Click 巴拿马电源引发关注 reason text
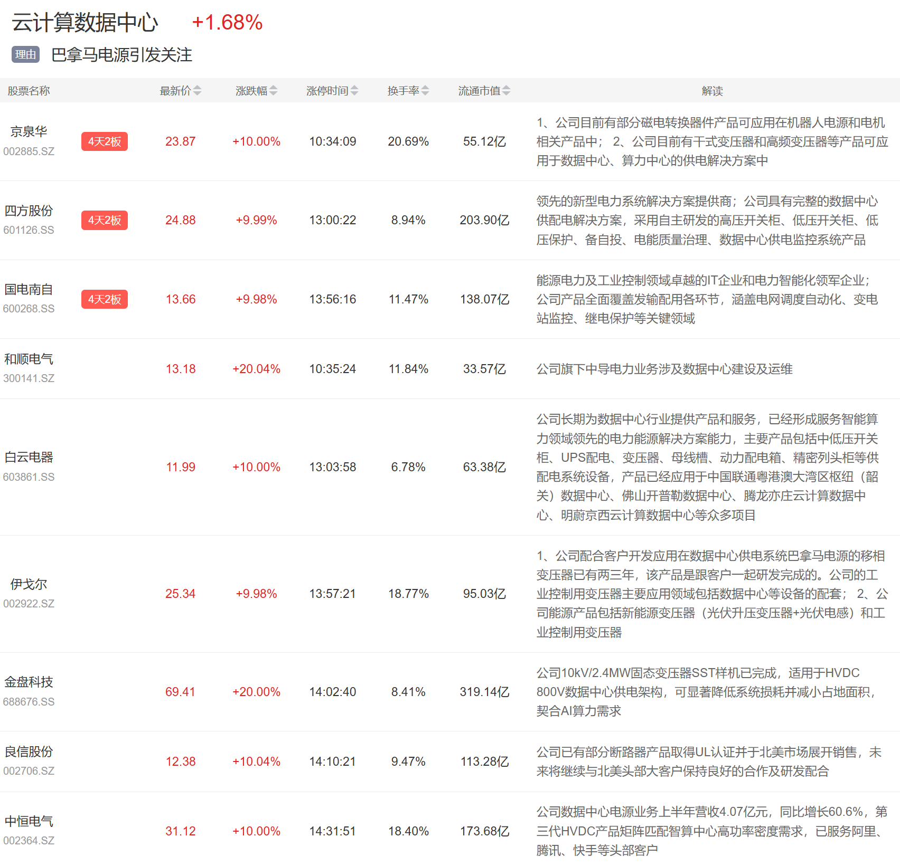The image size is (900, 866). [121, 55]
